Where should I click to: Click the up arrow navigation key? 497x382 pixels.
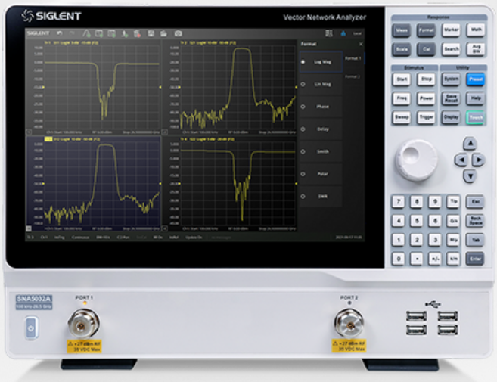(x=470, y=144)
